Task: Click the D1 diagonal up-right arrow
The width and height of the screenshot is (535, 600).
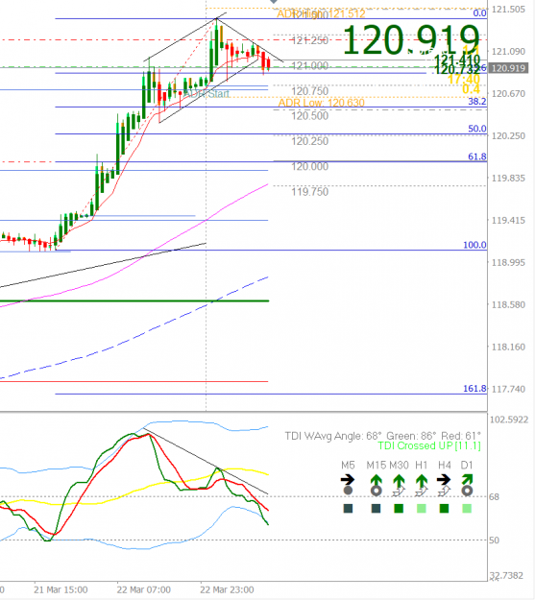Action: (x=468, y=479)
